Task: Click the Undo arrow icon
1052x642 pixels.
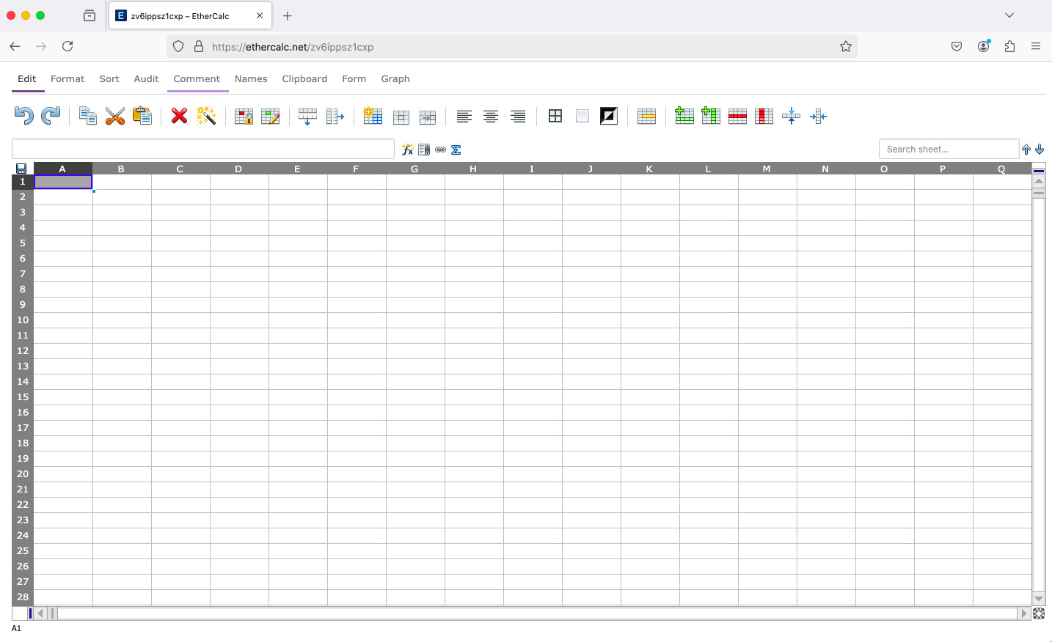Action: tap(23, 116)
